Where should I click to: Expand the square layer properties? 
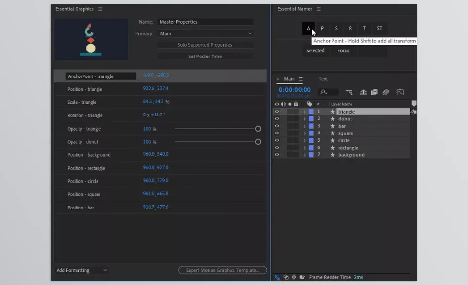click(304, 133)
